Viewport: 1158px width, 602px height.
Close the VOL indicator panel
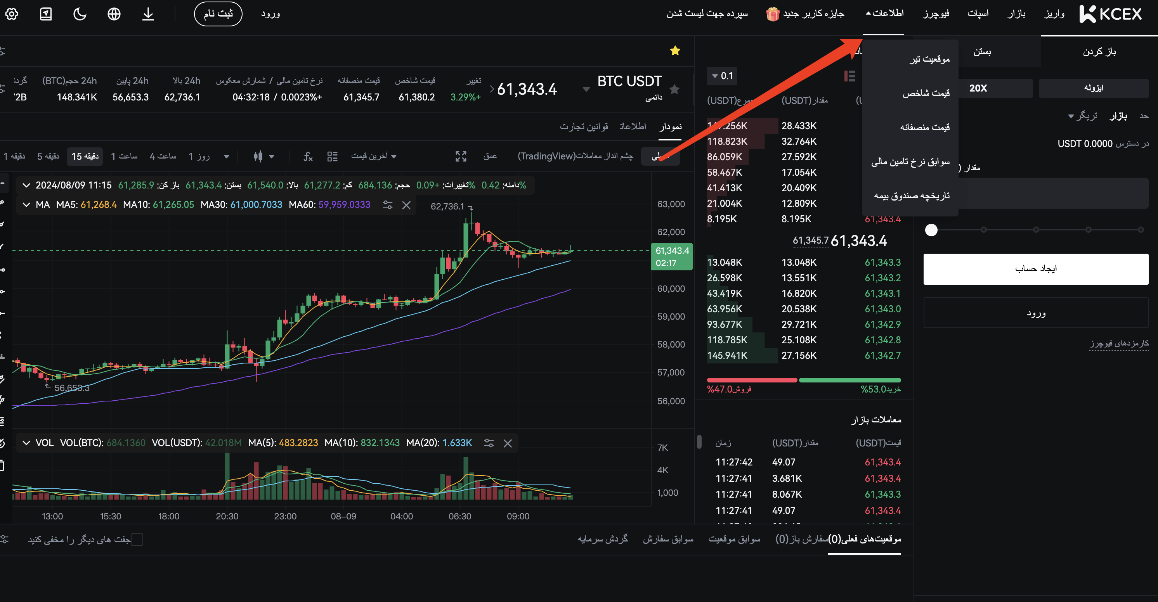click(508, 443)
